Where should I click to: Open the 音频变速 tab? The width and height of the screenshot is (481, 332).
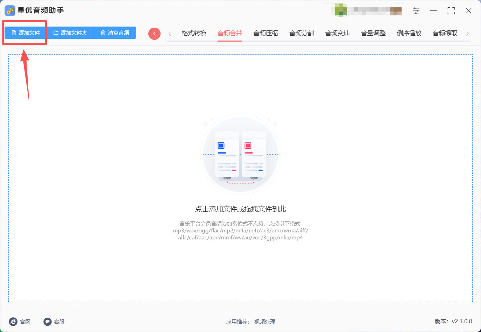coord(338,33)
